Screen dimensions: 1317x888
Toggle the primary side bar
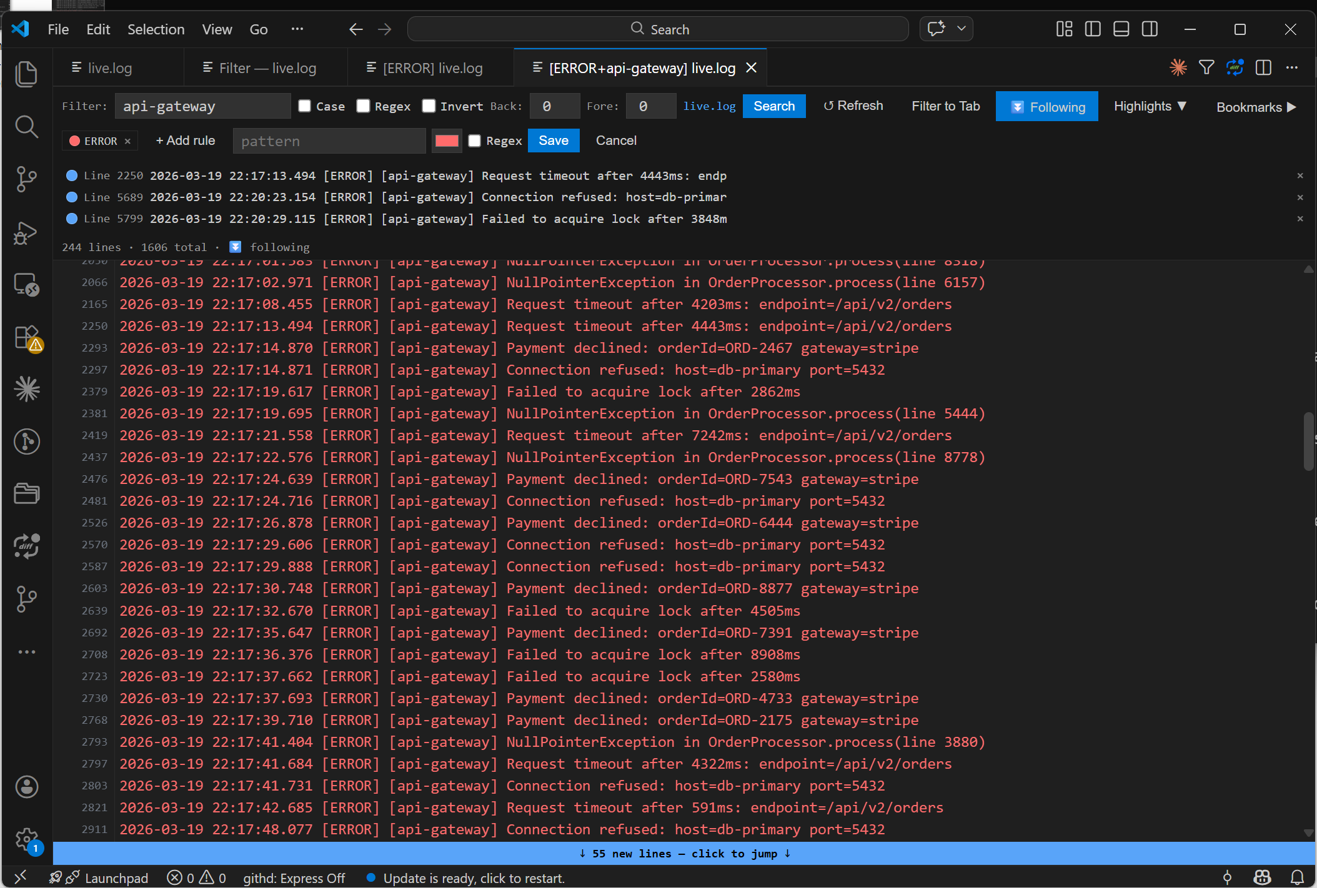(x=1093, y=29)
